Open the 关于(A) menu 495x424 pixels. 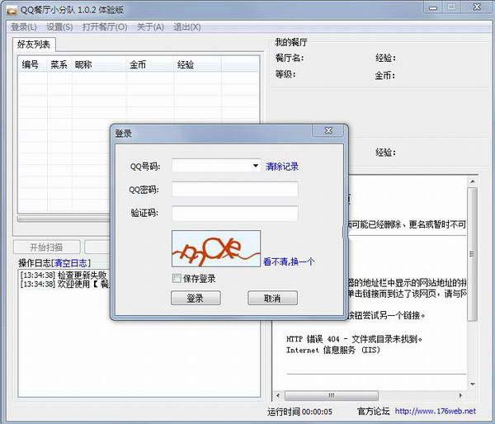coord(150,27)
